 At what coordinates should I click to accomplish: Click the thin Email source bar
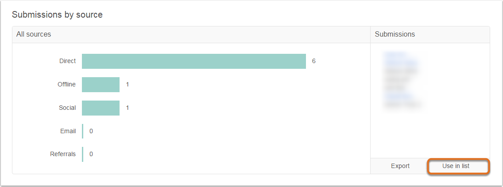[x=82, y=131]
